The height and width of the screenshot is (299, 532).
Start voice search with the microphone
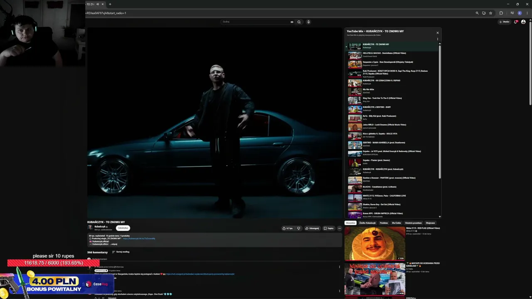tap(308, 22)
